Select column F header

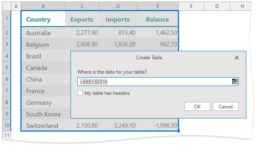pos(191,6)
